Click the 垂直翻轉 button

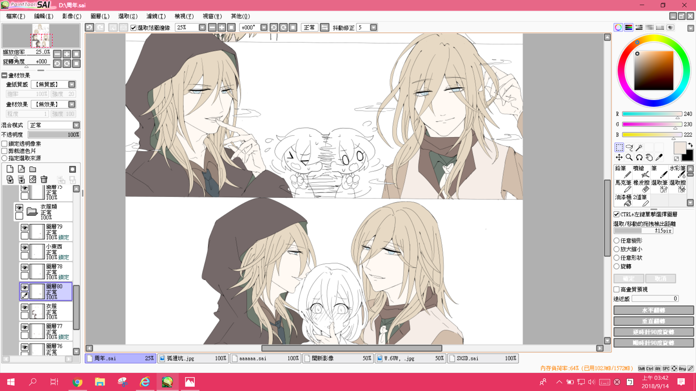653,321
